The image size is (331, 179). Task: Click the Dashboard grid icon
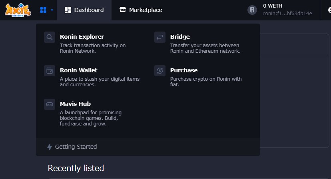68,10
